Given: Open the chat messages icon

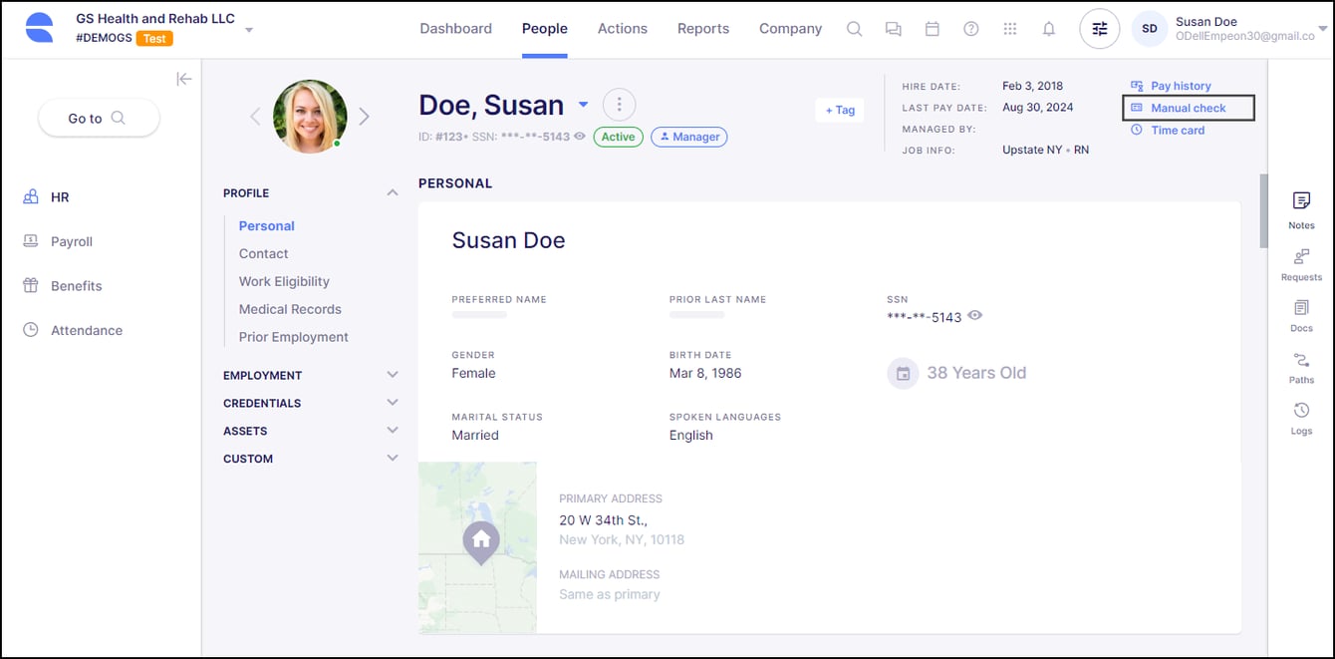Looking at the screenshot, I should pyautogui.click(x=893, y=29).
